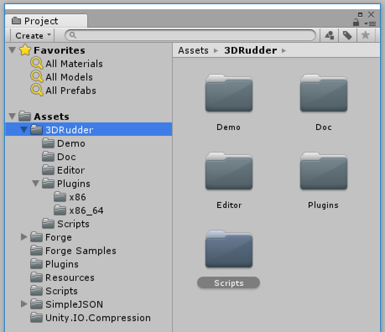Expand the Forge folder arrow
385x332 pixels.
coord(24,237)
